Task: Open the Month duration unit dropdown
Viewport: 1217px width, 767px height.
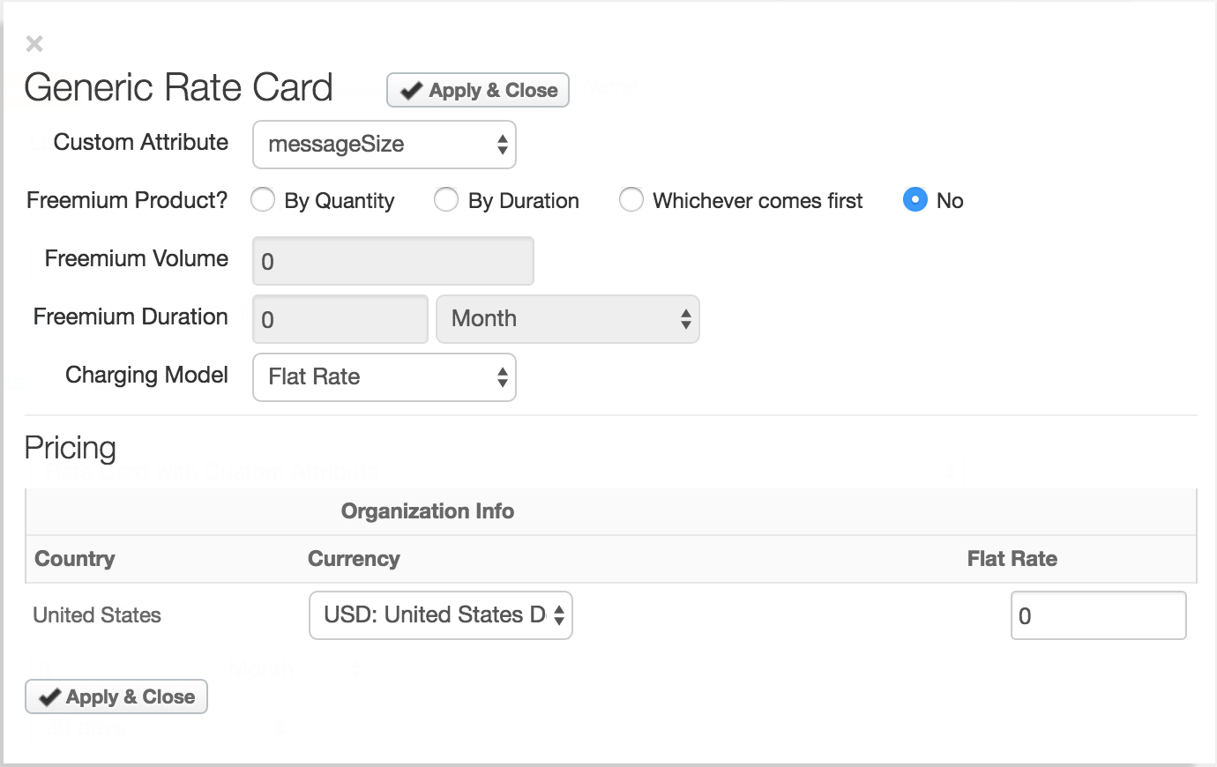Action: (x=567, y=319)
